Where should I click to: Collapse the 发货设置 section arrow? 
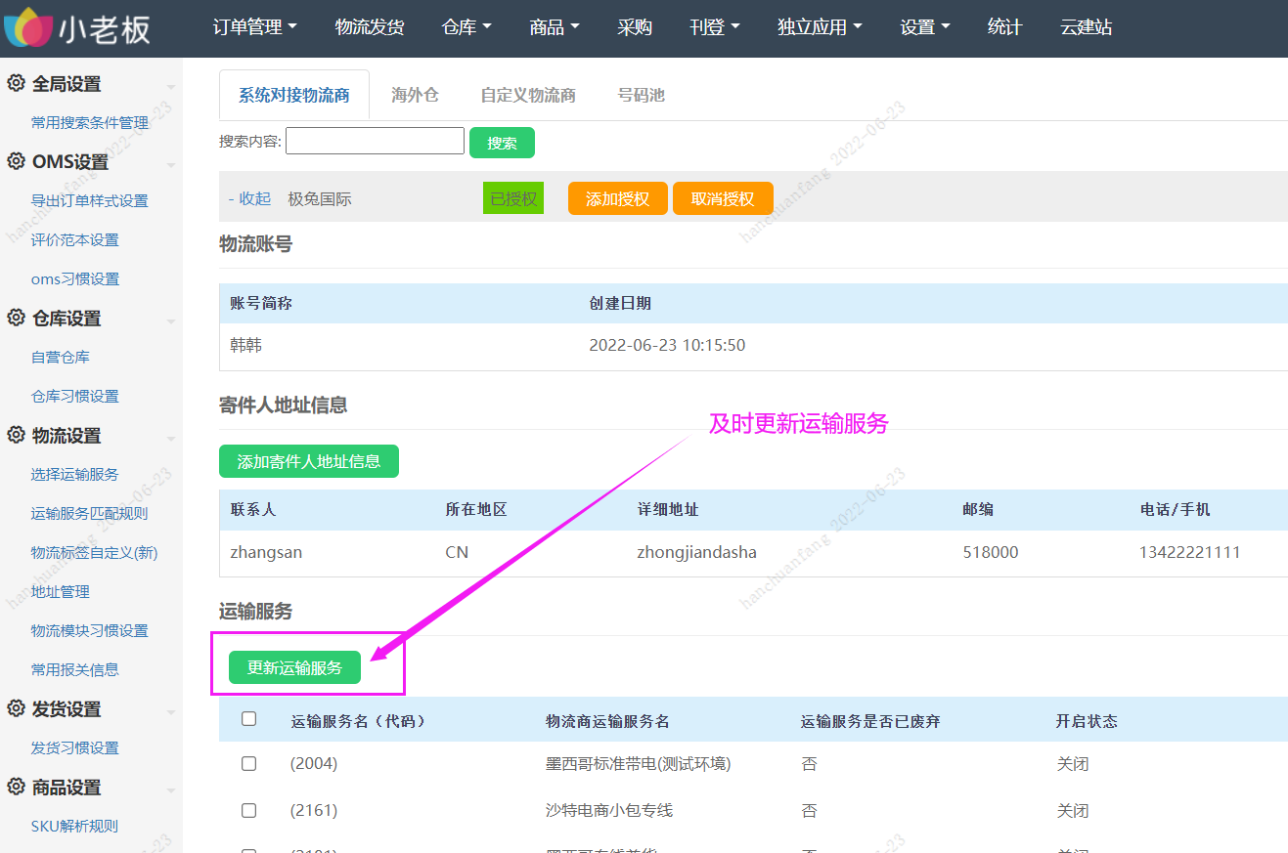click(x=171, y=712)
